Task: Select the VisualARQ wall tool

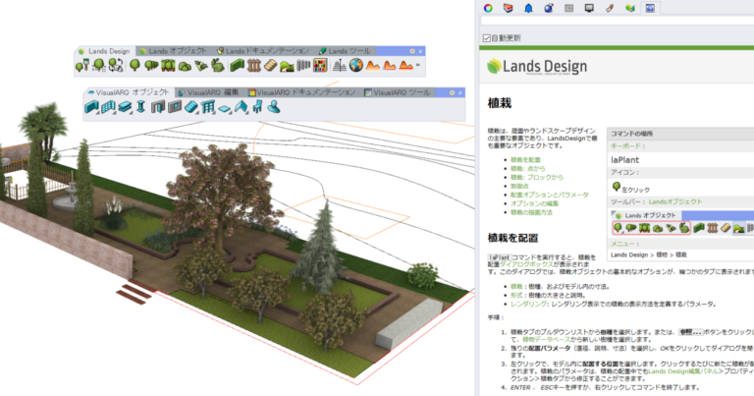Action: click(92, 106)
